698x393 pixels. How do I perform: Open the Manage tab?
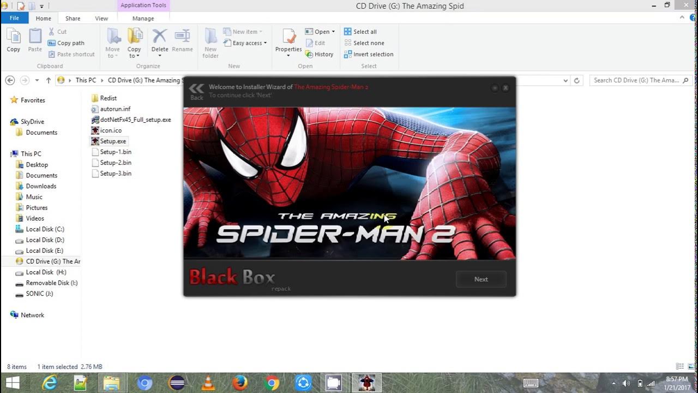tap(143, 18)
